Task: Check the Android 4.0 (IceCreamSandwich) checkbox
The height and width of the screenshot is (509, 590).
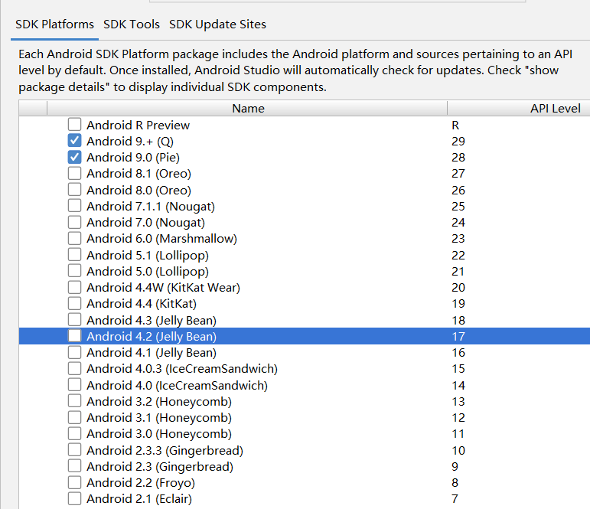Action: (74, 385)
